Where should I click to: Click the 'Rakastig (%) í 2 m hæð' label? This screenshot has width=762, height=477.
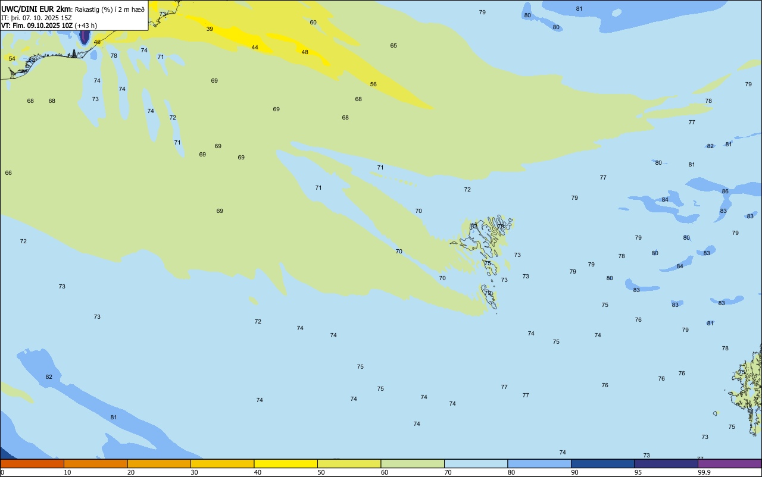[x=110, y=10]
